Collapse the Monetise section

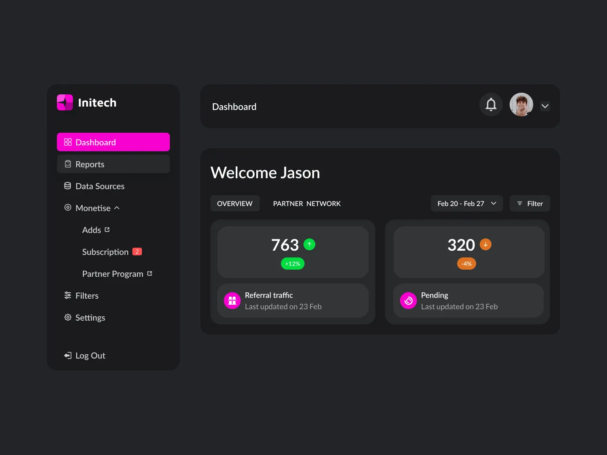click(116, 208)
